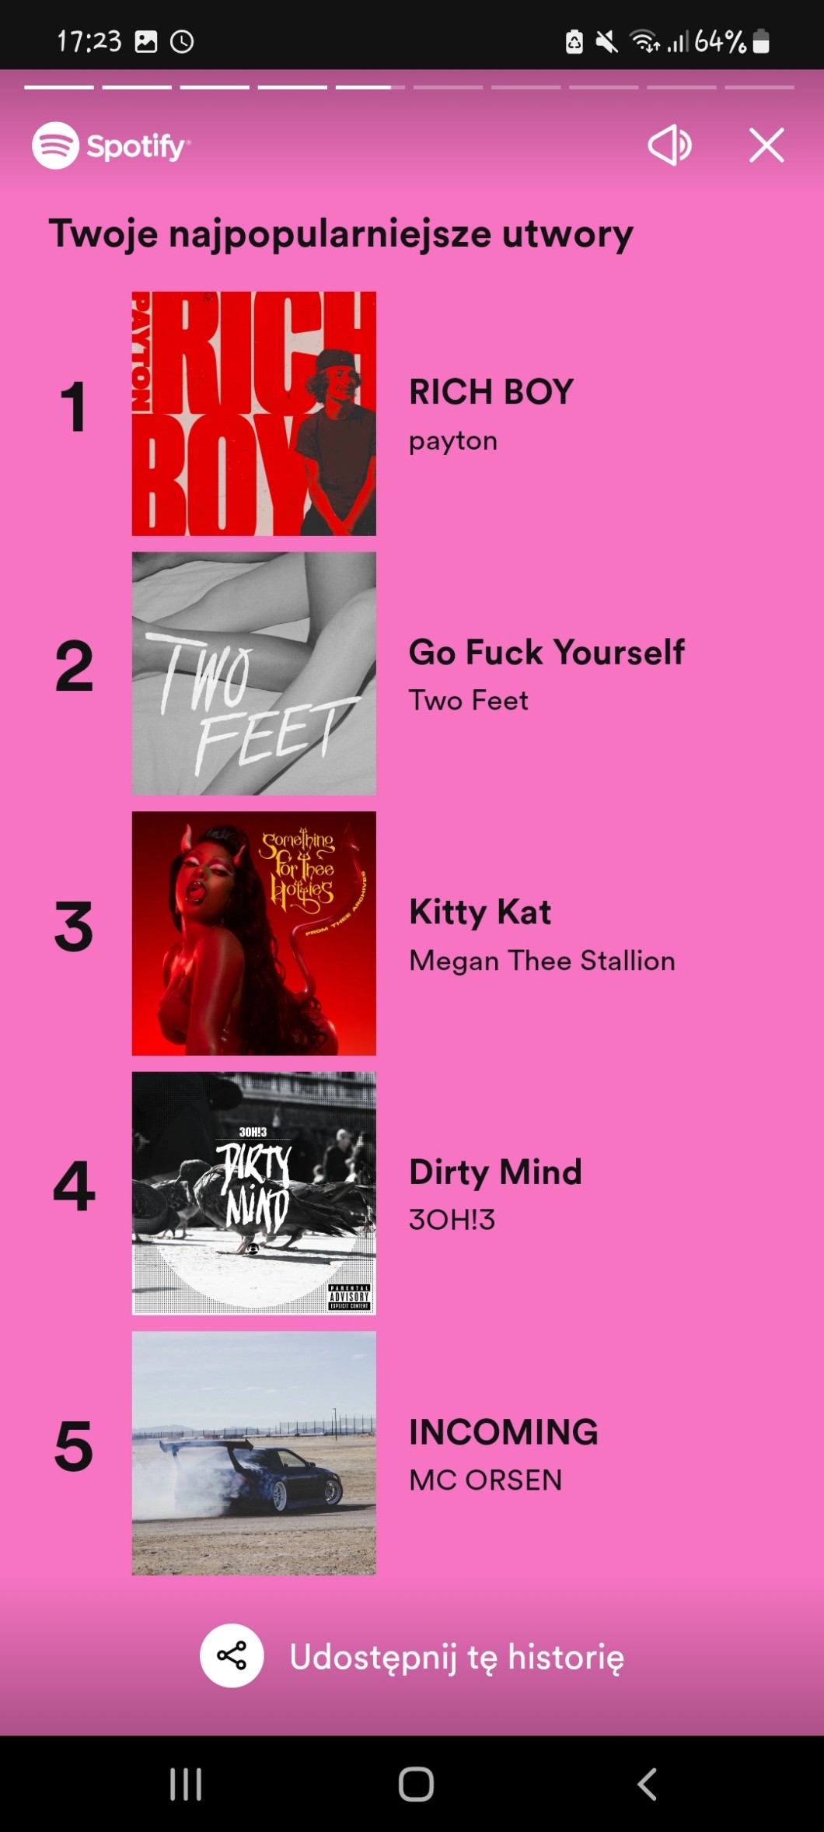Open recent apps navigation button

[186, 1784]
